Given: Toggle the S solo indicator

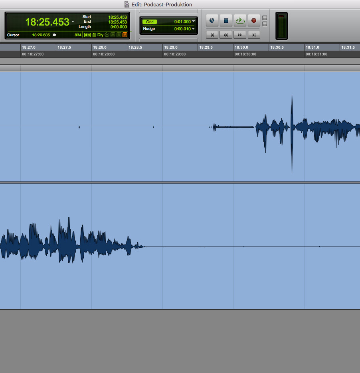Looking at the screenshot, I should click(x=119, y=35).
